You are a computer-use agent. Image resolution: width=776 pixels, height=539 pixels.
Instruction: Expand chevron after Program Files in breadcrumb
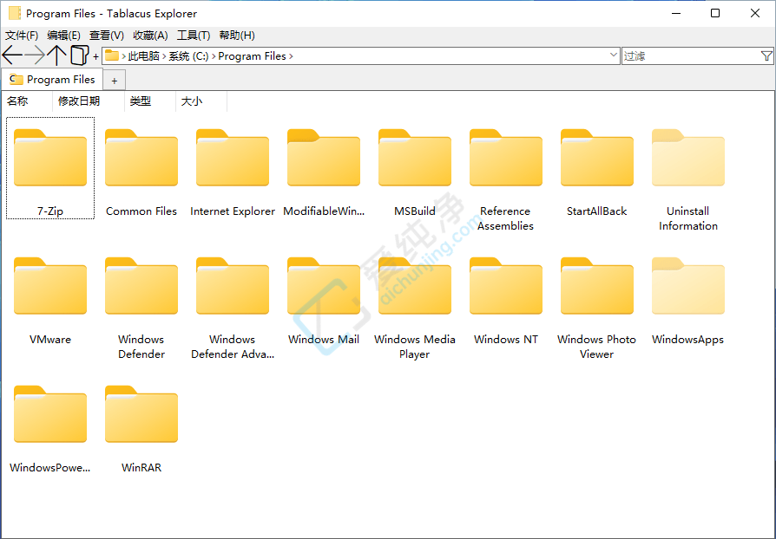click(x=291, y=56)
